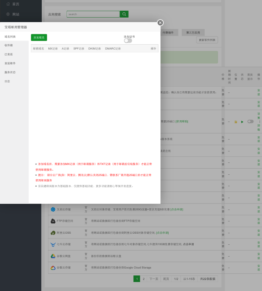Install 谷歌云存储 via 安装 link

259,268
